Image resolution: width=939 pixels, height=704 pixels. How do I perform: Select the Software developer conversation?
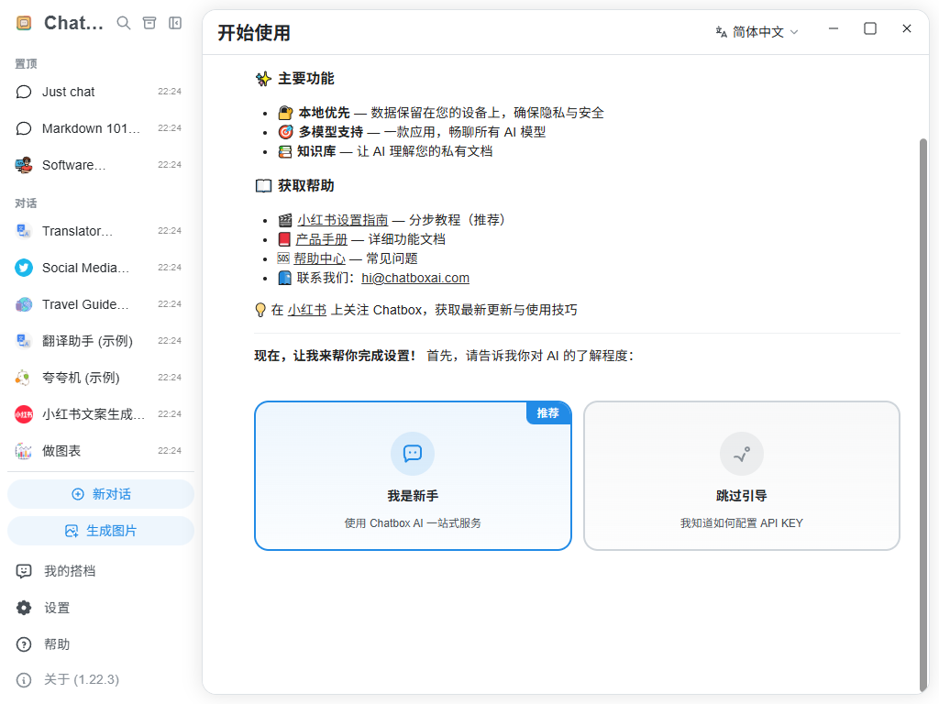tap(99, 165)
